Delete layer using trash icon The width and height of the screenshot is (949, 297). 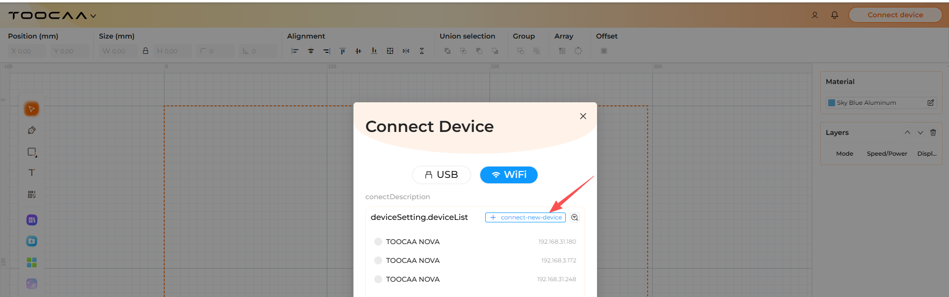(x=933, y=132)
